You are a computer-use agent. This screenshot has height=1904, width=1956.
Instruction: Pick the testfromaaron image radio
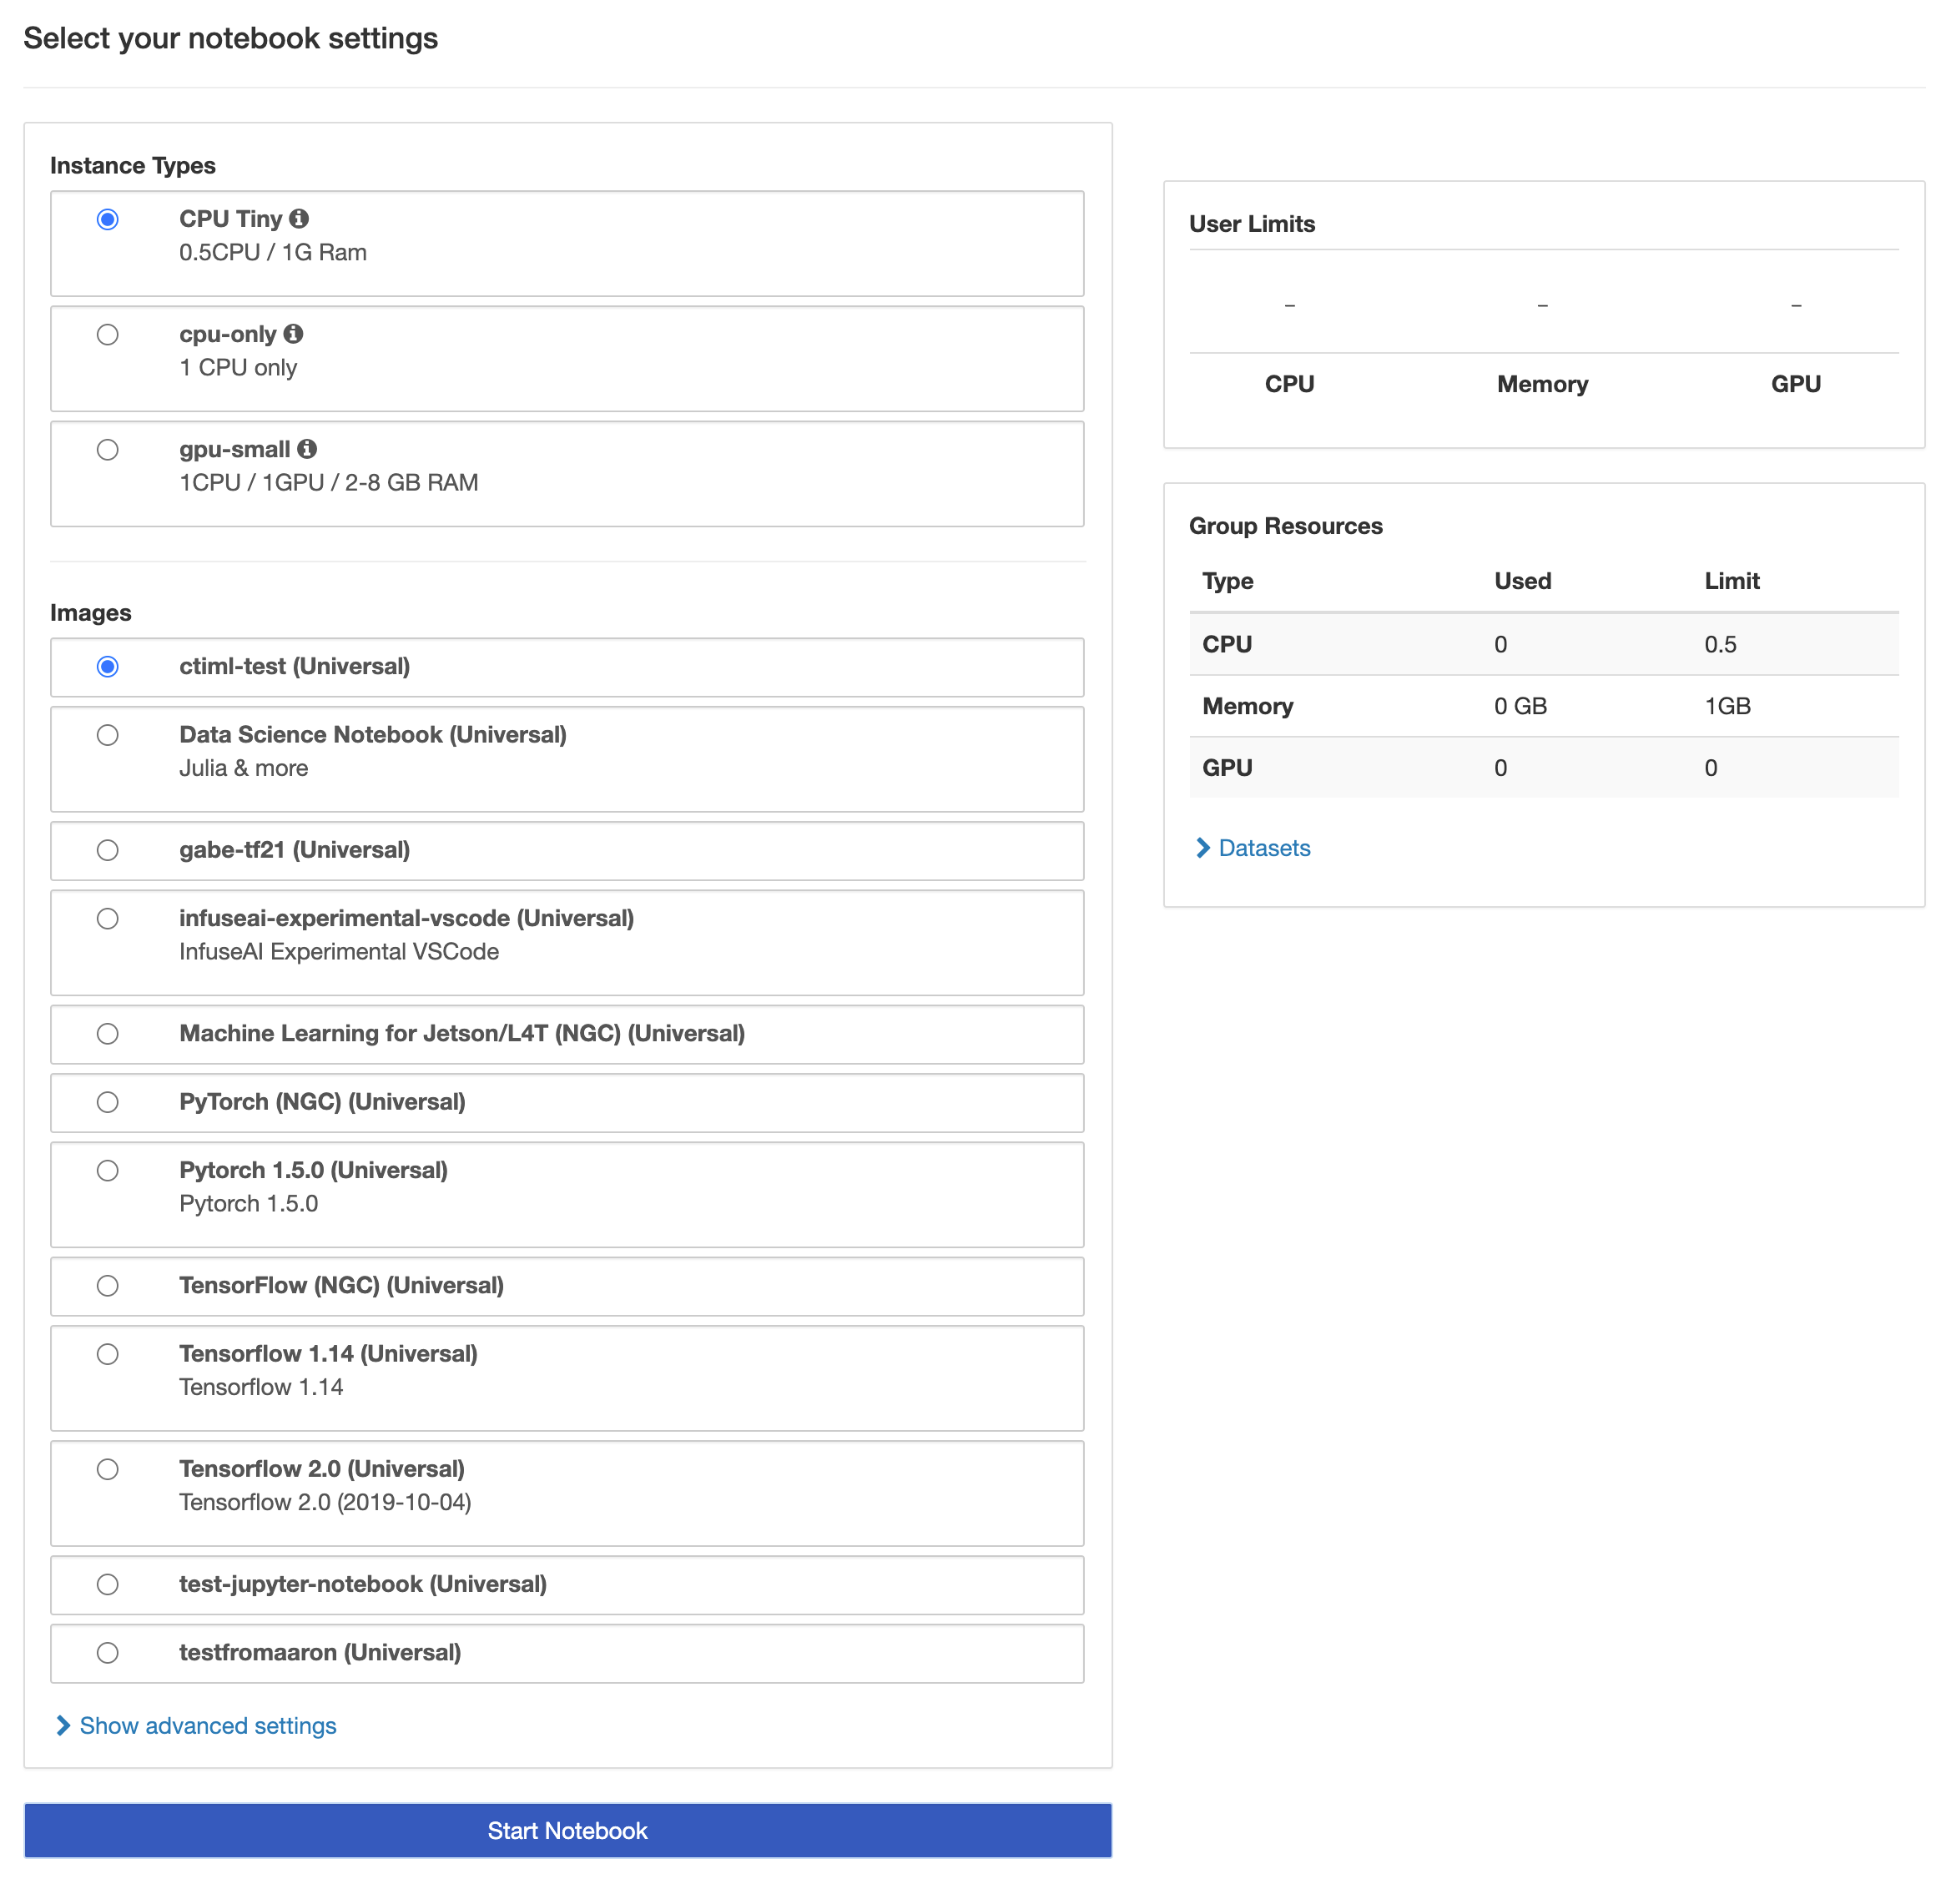[x=108, y=1652]
